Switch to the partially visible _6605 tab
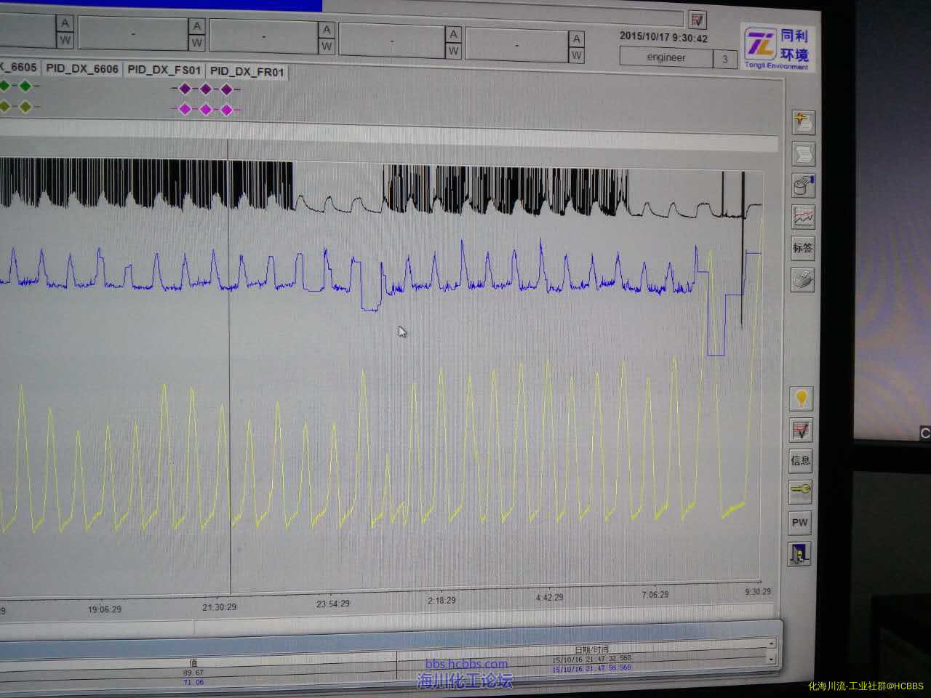The width and height of the screenshot is (931, 698). pyautogui.click(x=19, y=68)
